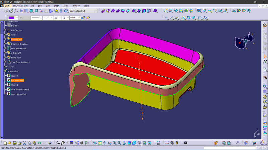Image resolution: width=268 pixels, height=150 pixels.
Task: Open the Formula f(x) tool
Action: click(58, 143)
